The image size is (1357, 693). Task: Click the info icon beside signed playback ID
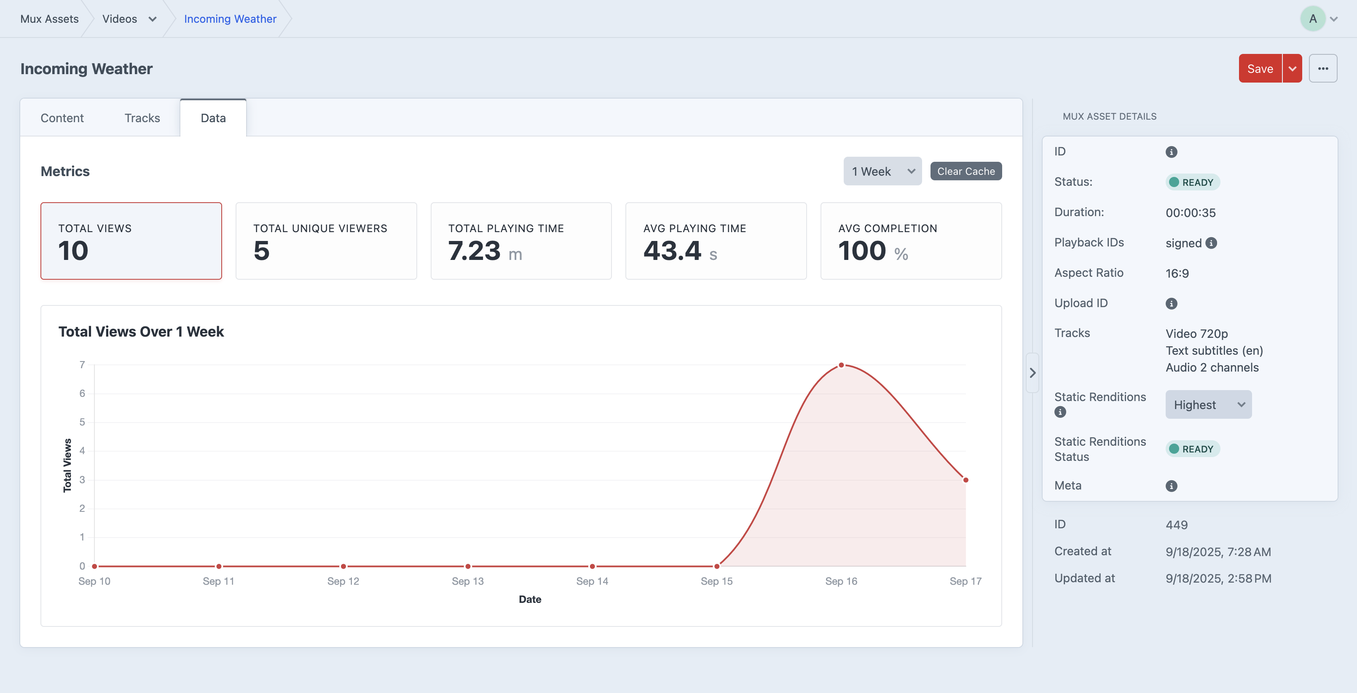(1211, 243)
